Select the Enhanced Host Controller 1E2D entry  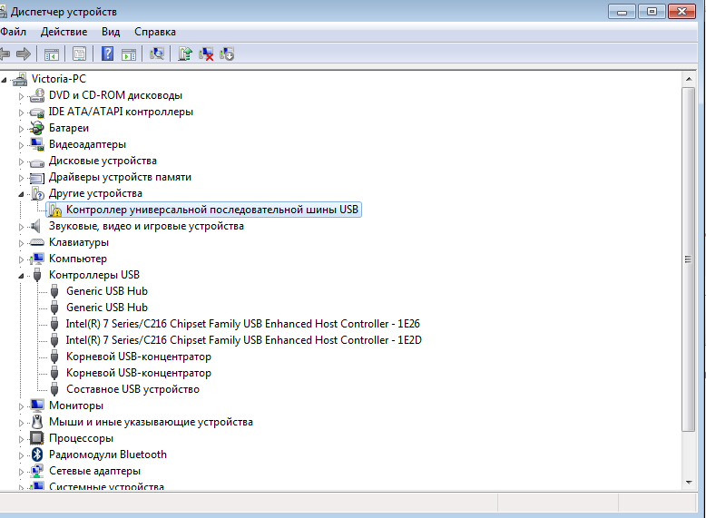pyautogui.click(x=243, y=340)
